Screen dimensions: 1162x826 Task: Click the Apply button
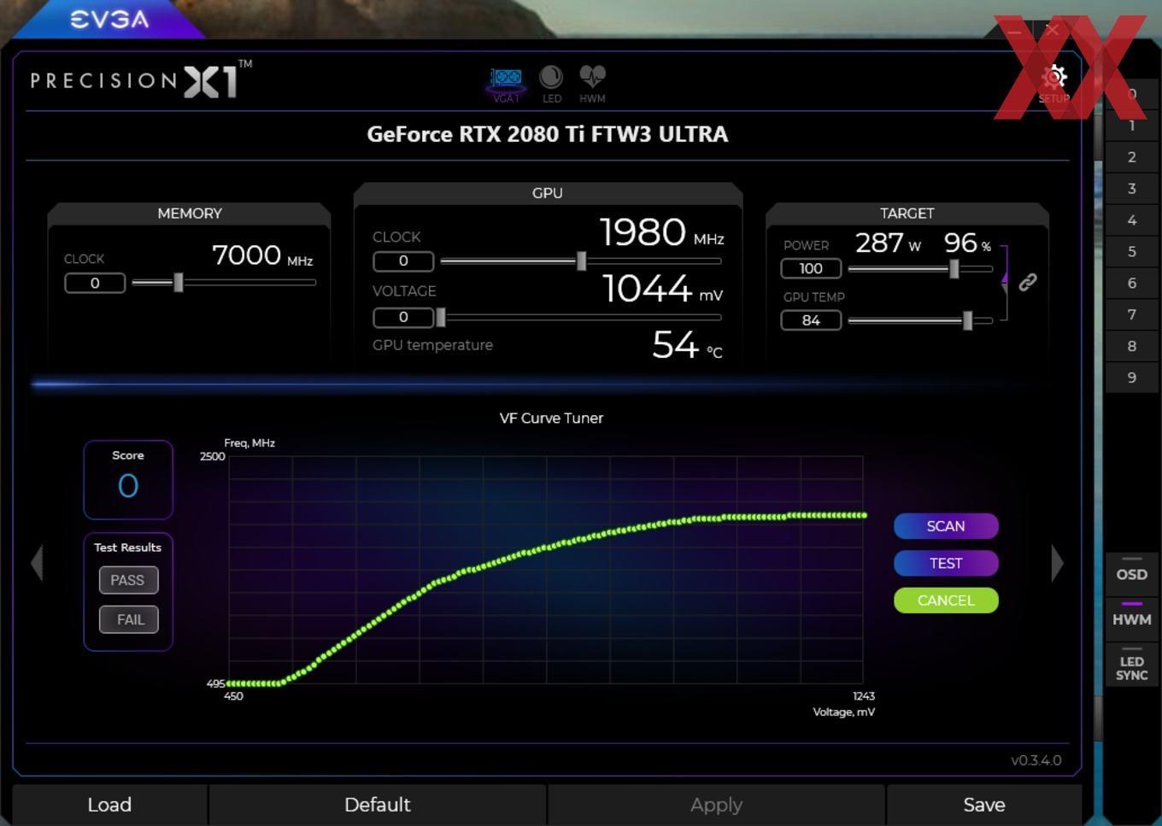716,805
